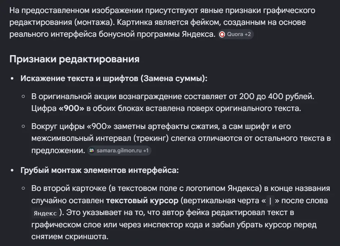
Task: Click the gilmon site favicon icon
Action: 92,151
